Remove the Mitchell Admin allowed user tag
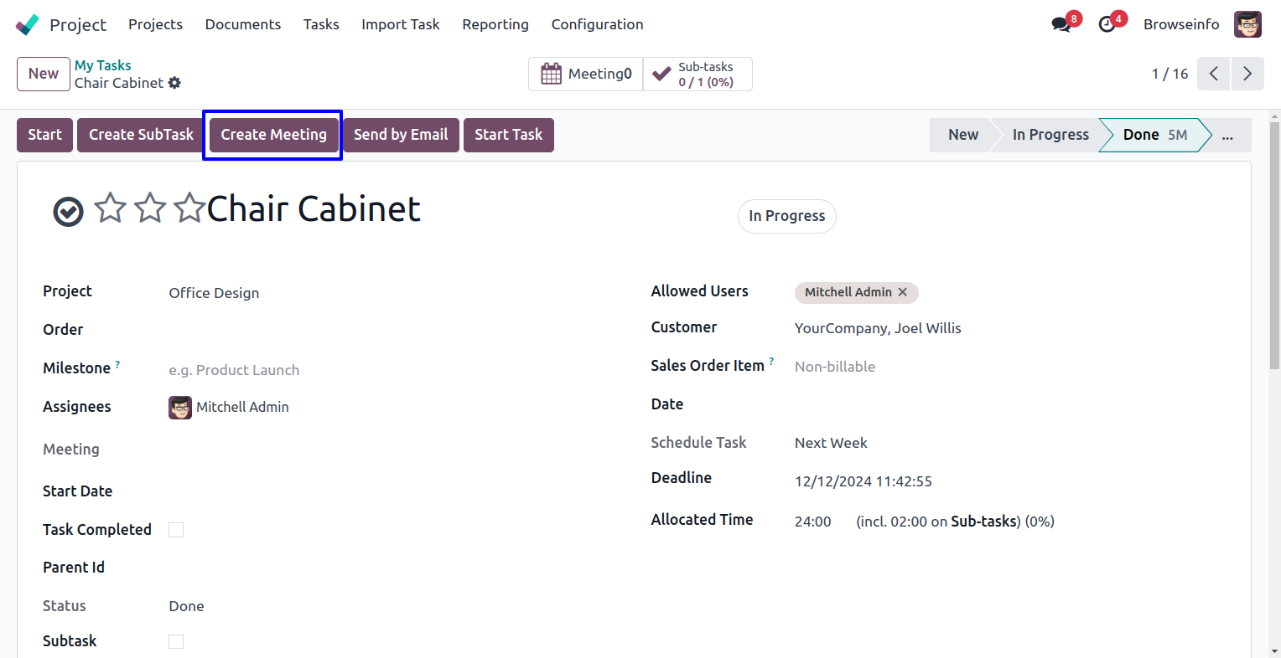Image resolution: width=1281 pixels, height=658 pixels. pos(903,292)
